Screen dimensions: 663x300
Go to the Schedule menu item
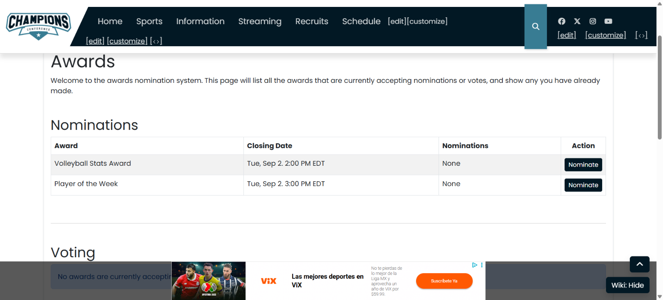click(x=361, y=21)
